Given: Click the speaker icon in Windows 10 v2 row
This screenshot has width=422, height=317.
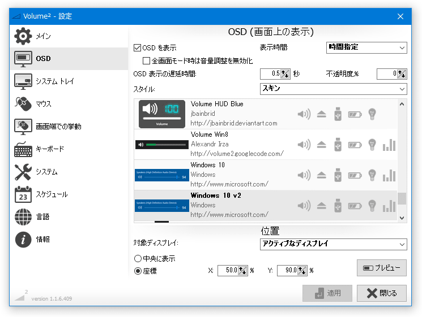Looking at the screenshot, I should click(304, 206).
